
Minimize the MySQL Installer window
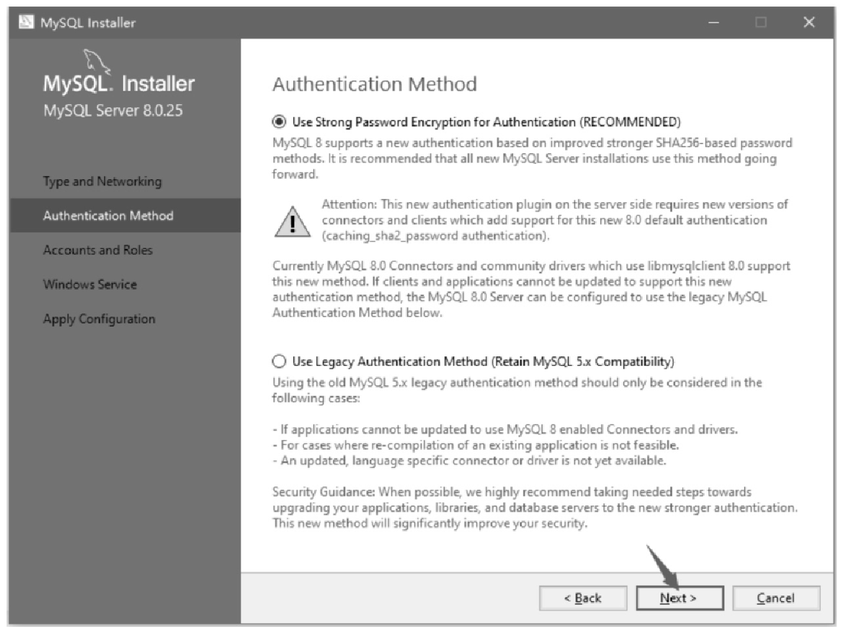tap(713, 23)
